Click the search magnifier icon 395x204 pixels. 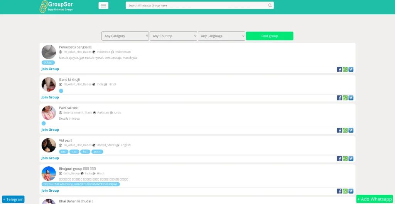click(270, 5)
